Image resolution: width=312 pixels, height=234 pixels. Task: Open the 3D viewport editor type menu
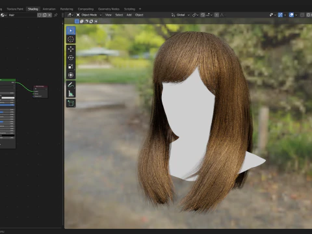click(70, 15)
